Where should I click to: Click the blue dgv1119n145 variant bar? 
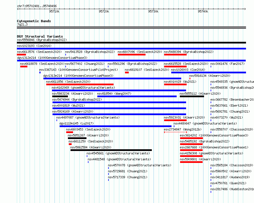coord(116,126)
